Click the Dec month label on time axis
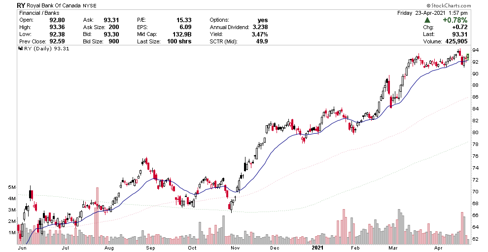488x252 pixels. (275, 248)
